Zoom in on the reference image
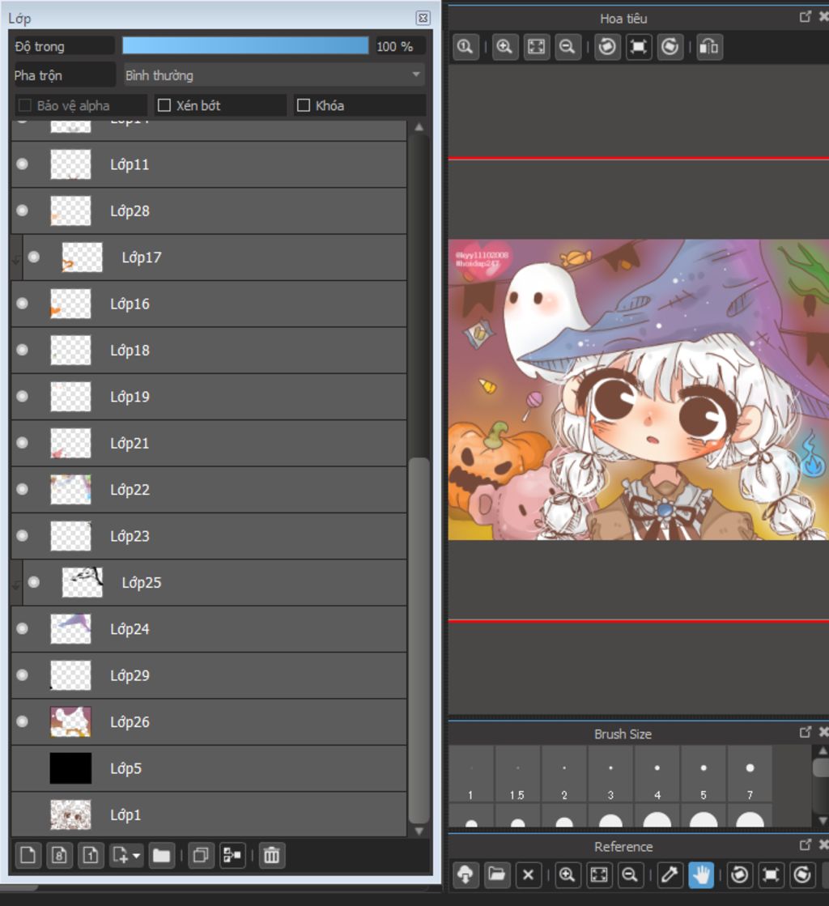This screenshot has width=829, height=906. (568, 874)
